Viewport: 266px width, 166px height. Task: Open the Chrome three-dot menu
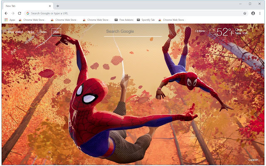tap(260, 13)
